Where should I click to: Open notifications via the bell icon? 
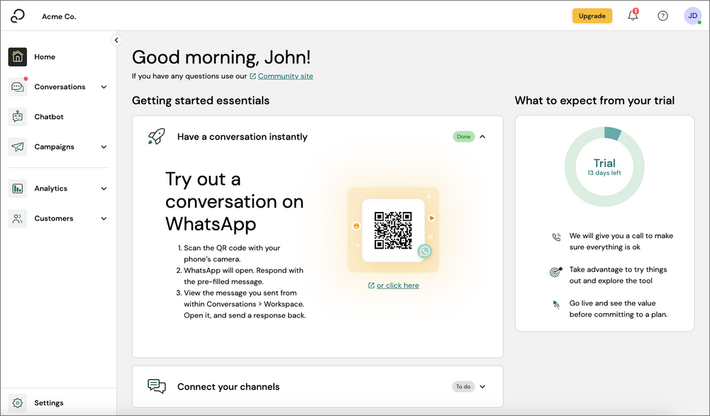point(632,16)
